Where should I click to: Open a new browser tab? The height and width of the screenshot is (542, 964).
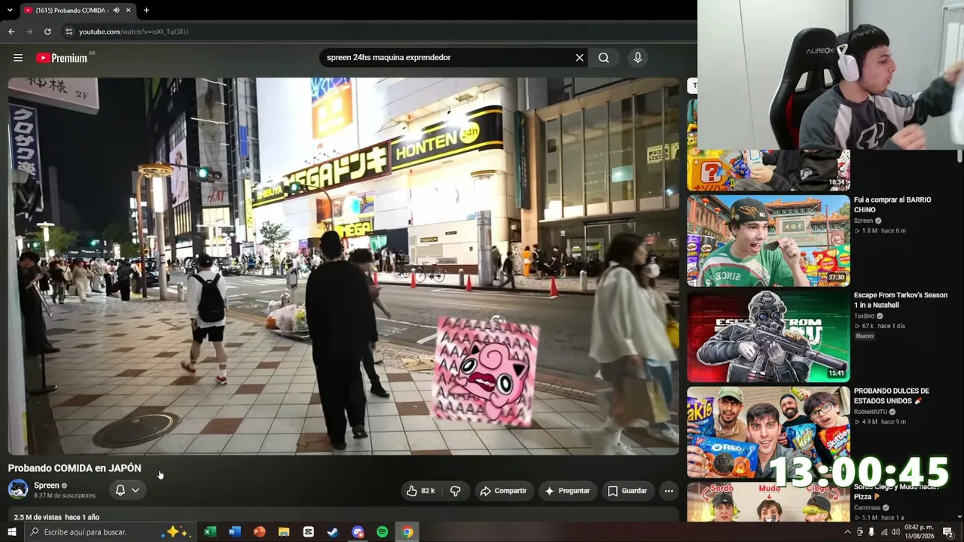146,11
